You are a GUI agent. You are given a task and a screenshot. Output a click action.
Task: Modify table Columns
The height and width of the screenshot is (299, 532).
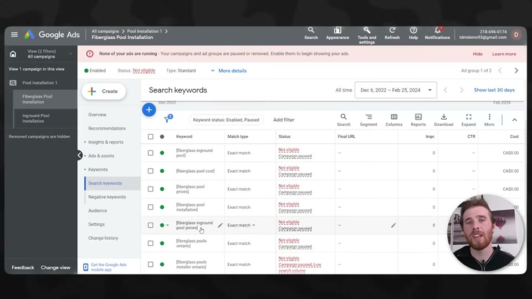point(393,120)
